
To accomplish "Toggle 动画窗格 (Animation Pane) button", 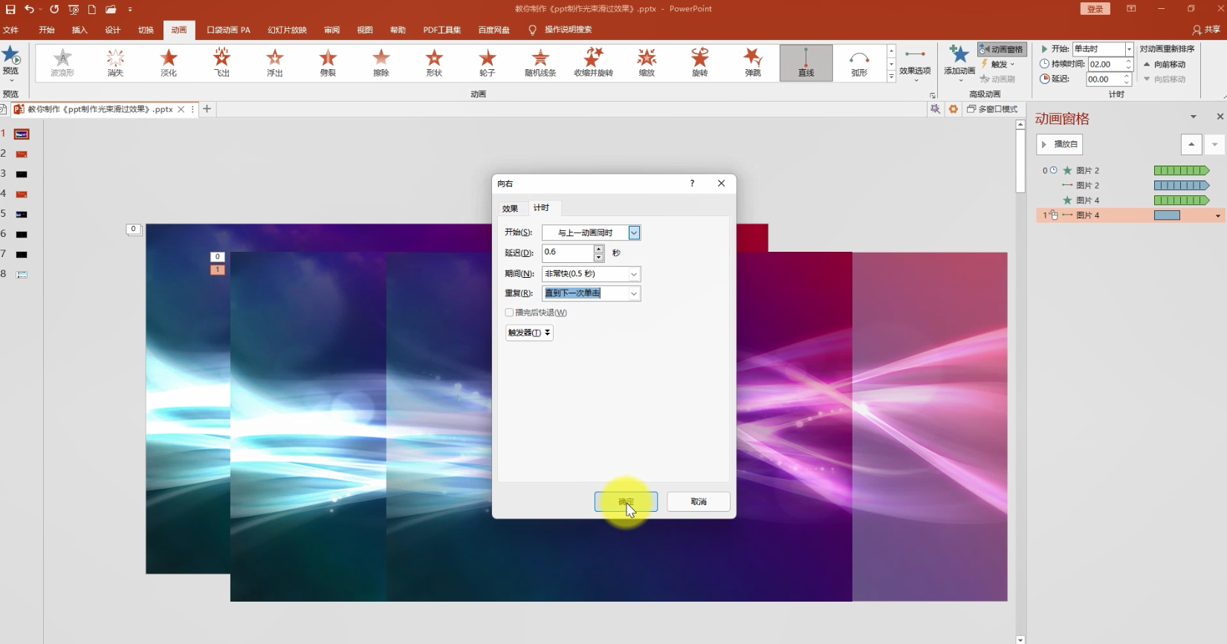I will [1002, 49].
